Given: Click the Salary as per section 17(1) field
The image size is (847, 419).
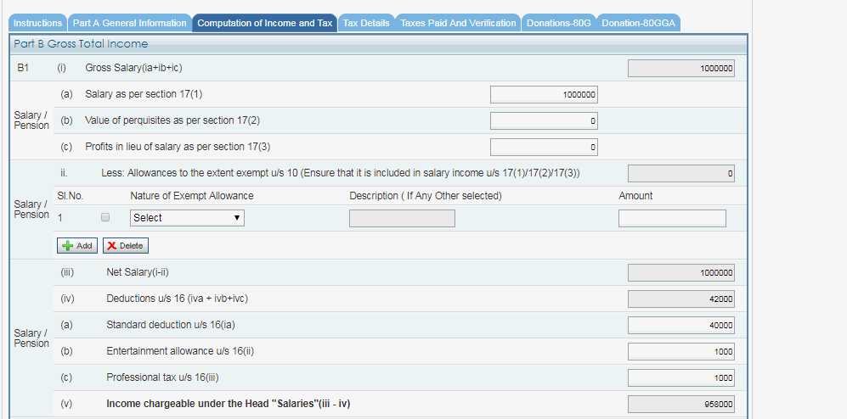Looking at the screenshot, I should (x=544, y=95).
